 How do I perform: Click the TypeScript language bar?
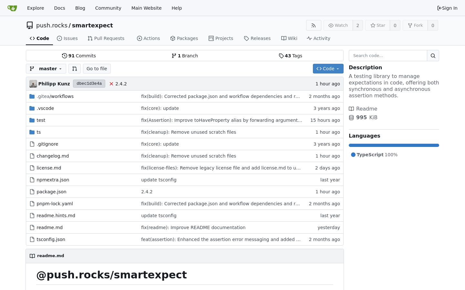click(x=394, y=145)
